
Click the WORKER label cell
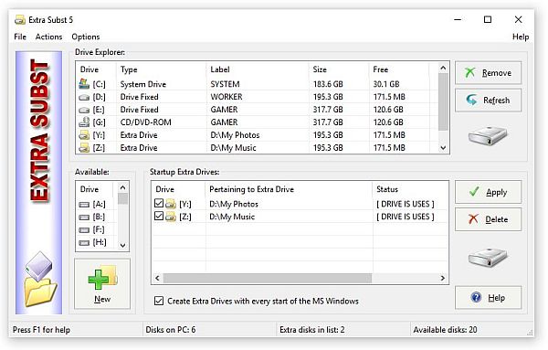tap(227, 97)
